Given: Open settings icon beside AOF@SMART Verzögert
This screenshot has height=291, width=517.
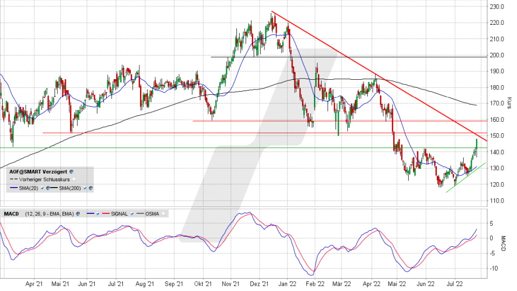Looking at the screenshot, I should tap(71, 171).
